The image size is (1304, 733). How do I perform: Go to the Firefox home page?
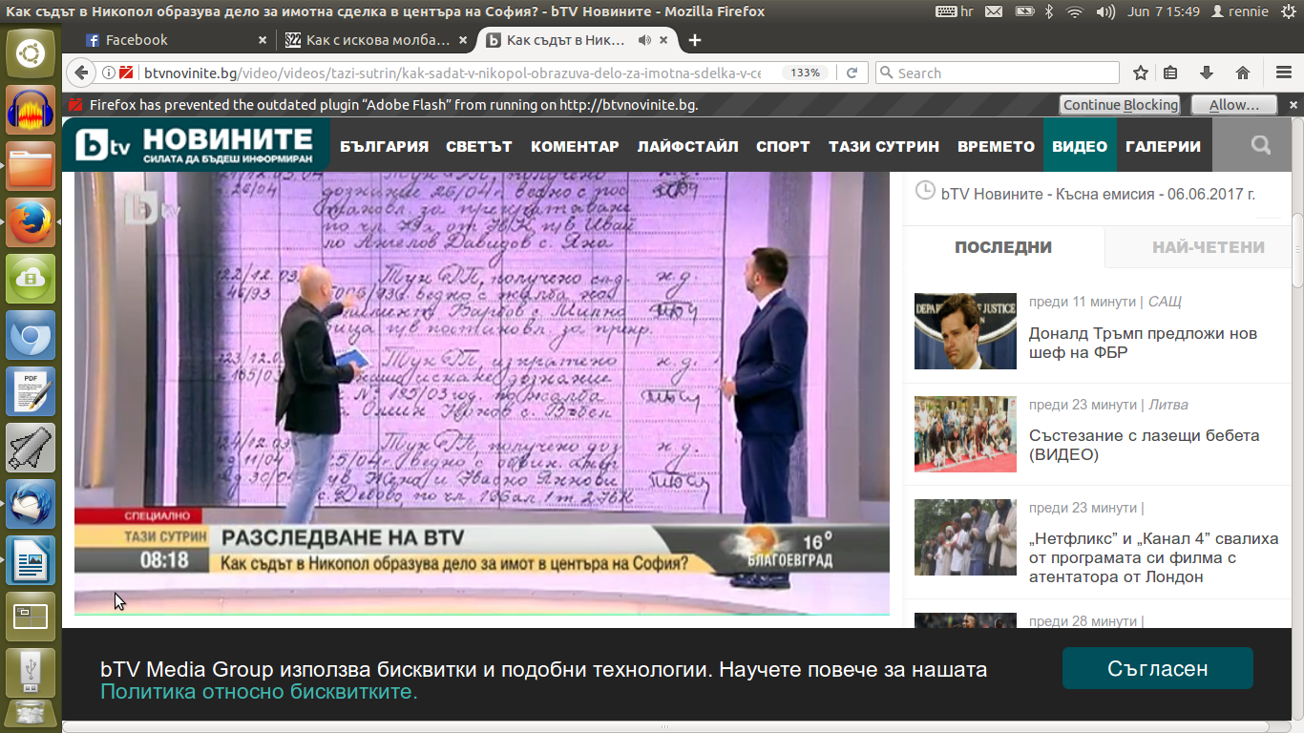[1243, 73]
